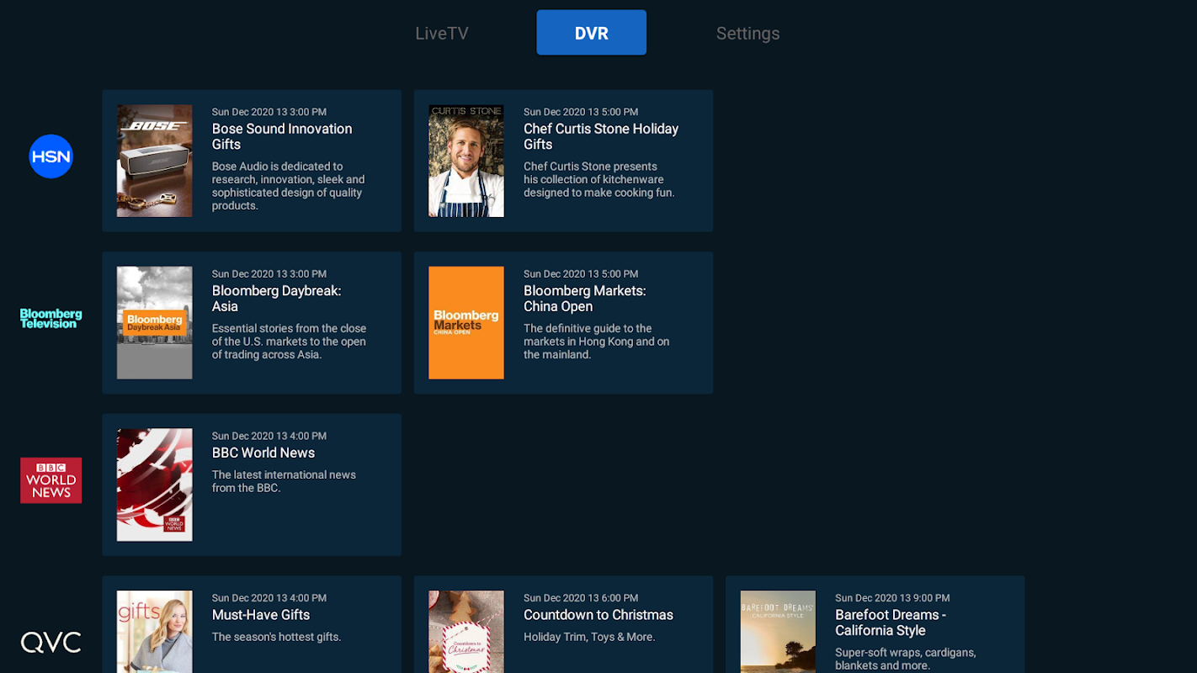Select the BBC World News recording title
The image size is (1197, 673).
pyautogui.click(x=263, y=453)
